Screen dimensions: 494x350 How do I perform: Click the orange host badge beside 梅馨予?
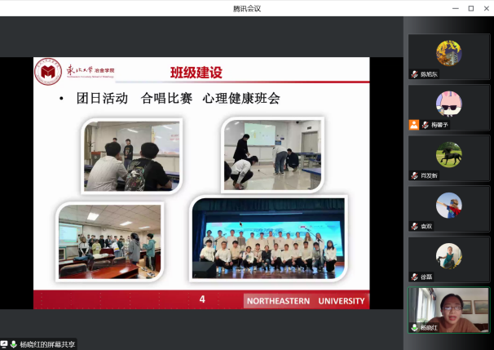414,125
